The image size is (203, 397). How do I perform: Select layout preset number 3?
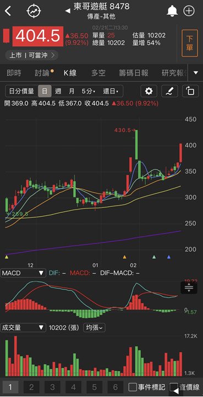click(x=52, y=387)
